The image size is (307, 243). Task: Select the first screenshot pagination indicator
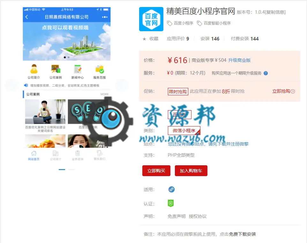[x=62, y=169]
